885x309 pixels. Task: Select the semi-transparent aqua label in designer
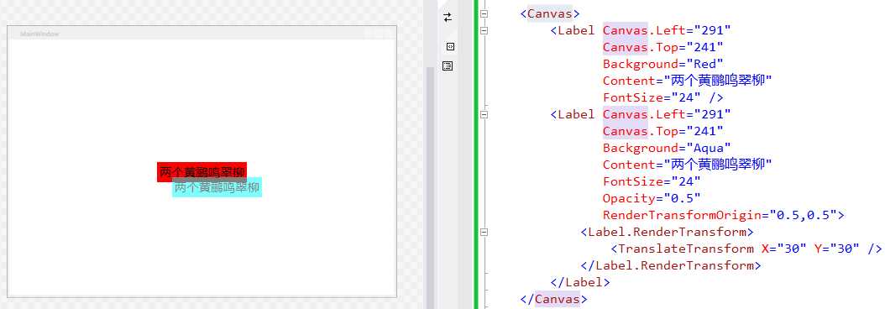217,187
